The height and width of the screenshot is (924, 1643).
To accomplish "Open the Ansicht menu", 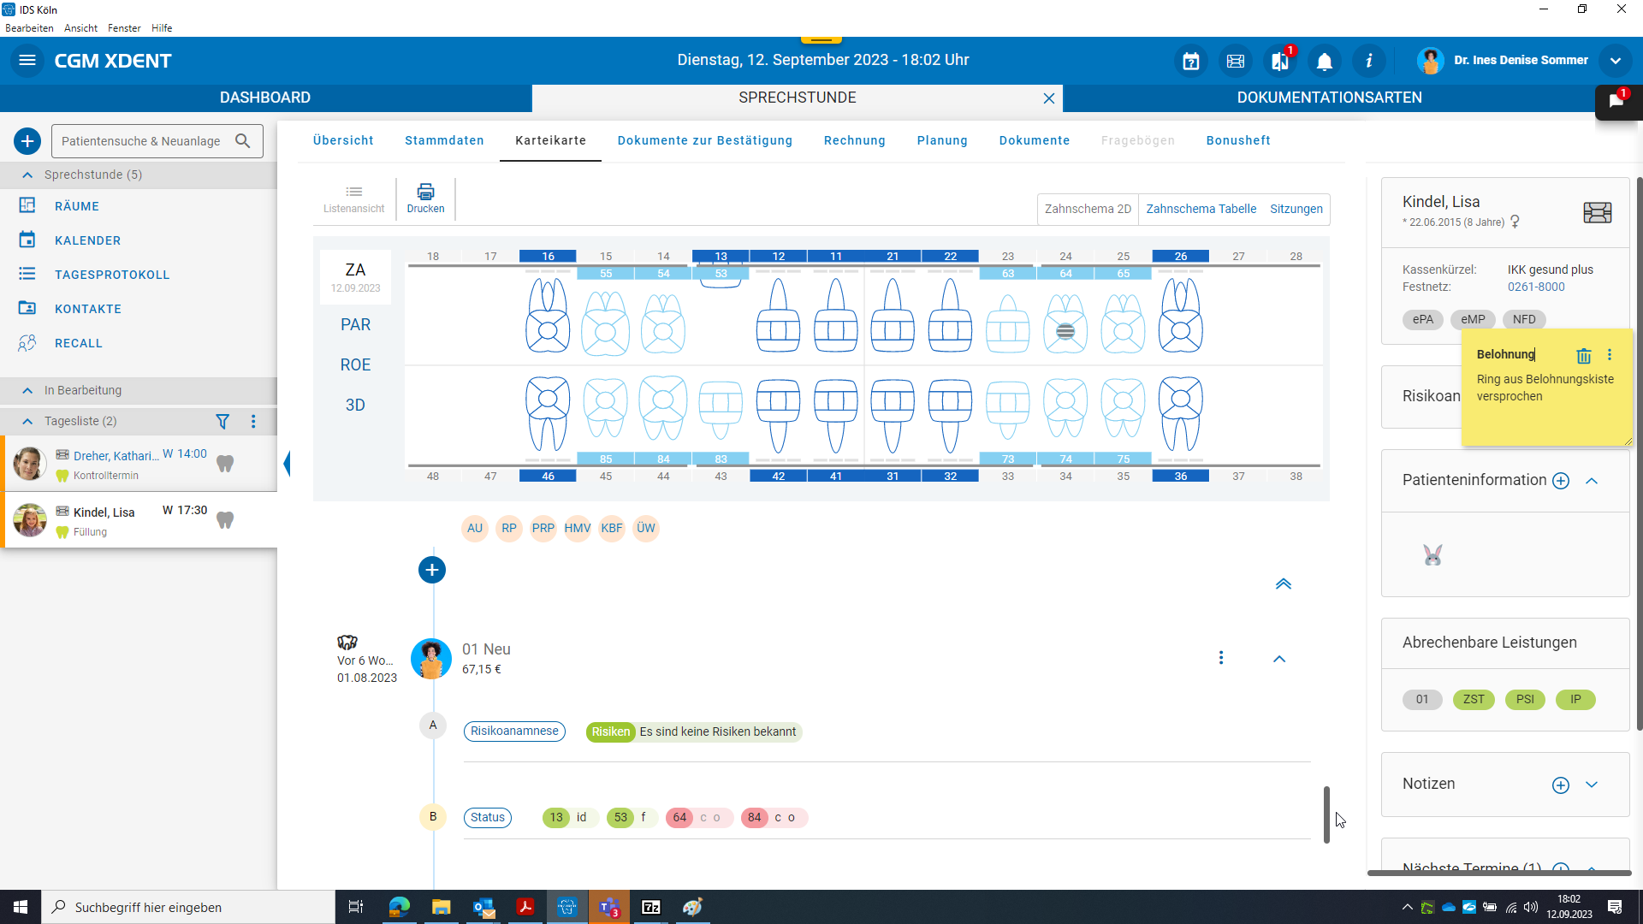I will click(x=80, y=28).
